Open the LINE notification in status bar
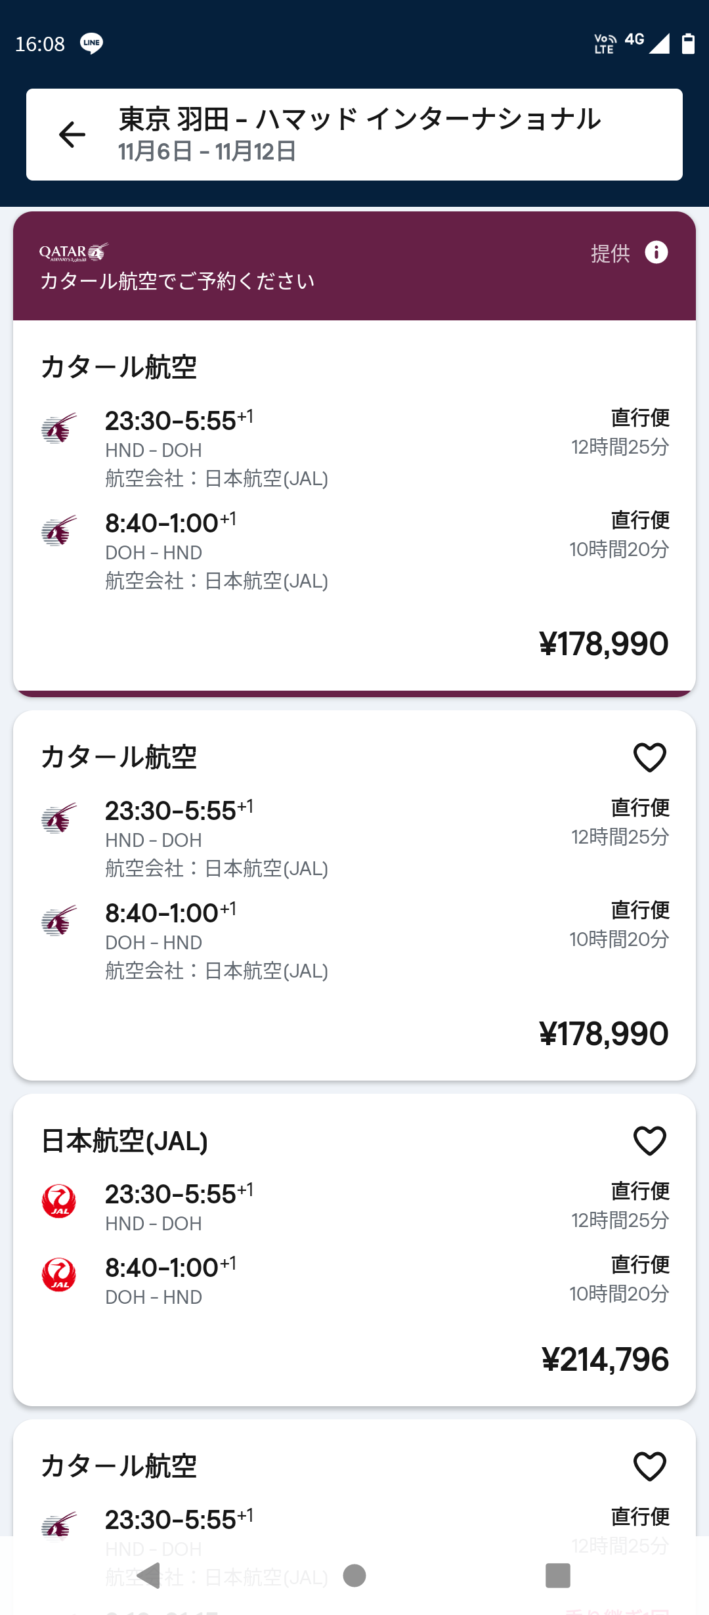Screen dimensions: 709x1615 point(91,43)
